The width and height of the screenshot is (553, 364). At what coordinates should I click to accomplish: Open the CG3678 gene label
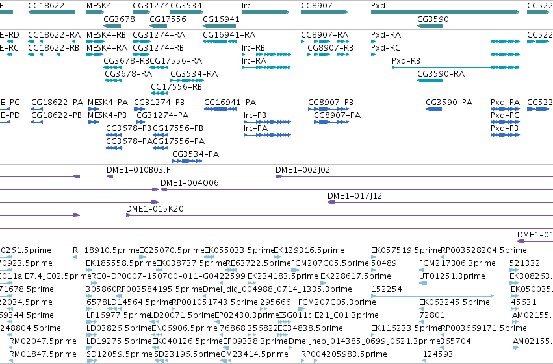[119, 19]
